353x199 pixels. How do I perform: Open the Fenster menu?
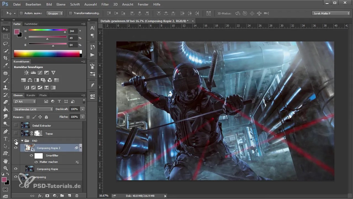pyautogui.click(x=143, y=4)
